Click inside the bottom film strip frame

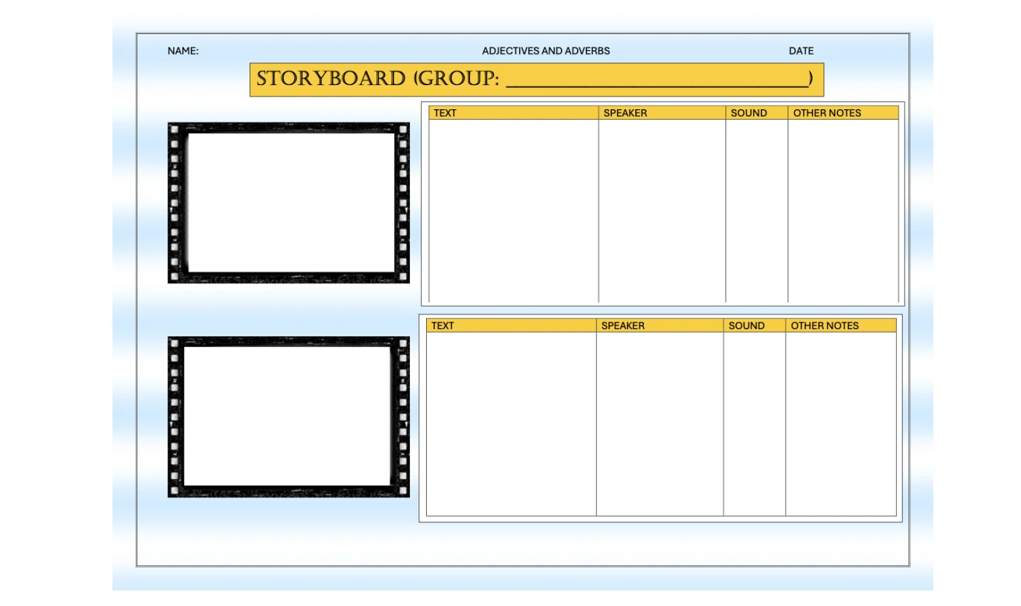click(287, 416)
